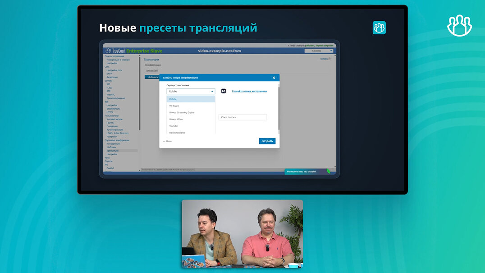This screenshot has width=485, height=273.
Task: Open Группы in sidebar
Action: tap(110, 123)
